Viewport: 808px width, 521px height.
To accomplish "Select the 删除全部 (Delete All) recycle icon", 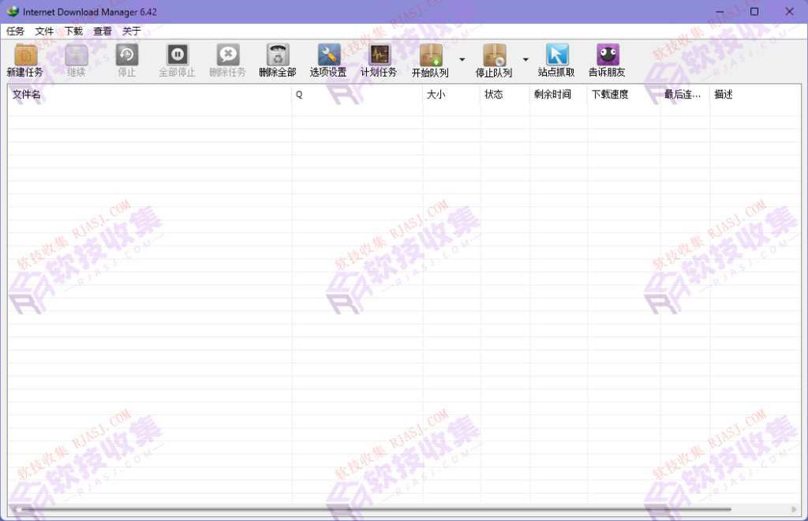I will tap(278, 60).
